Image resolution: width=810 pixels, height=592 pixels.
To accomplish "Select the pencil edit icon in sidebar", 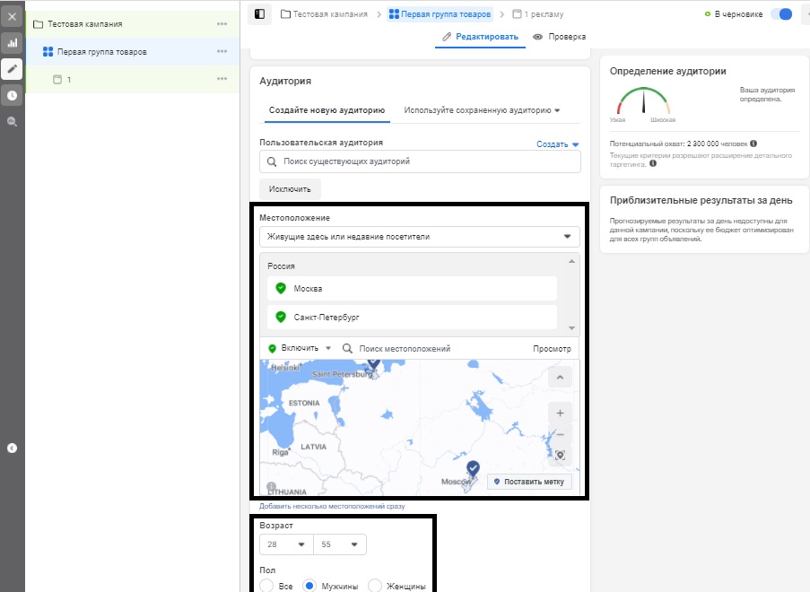I will pos(13,69).
